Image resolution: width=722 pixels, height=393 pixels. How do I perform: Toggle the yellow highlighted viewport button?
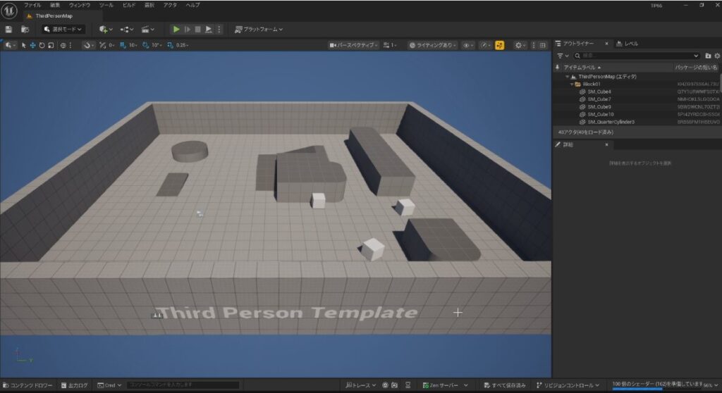(500, 45)
